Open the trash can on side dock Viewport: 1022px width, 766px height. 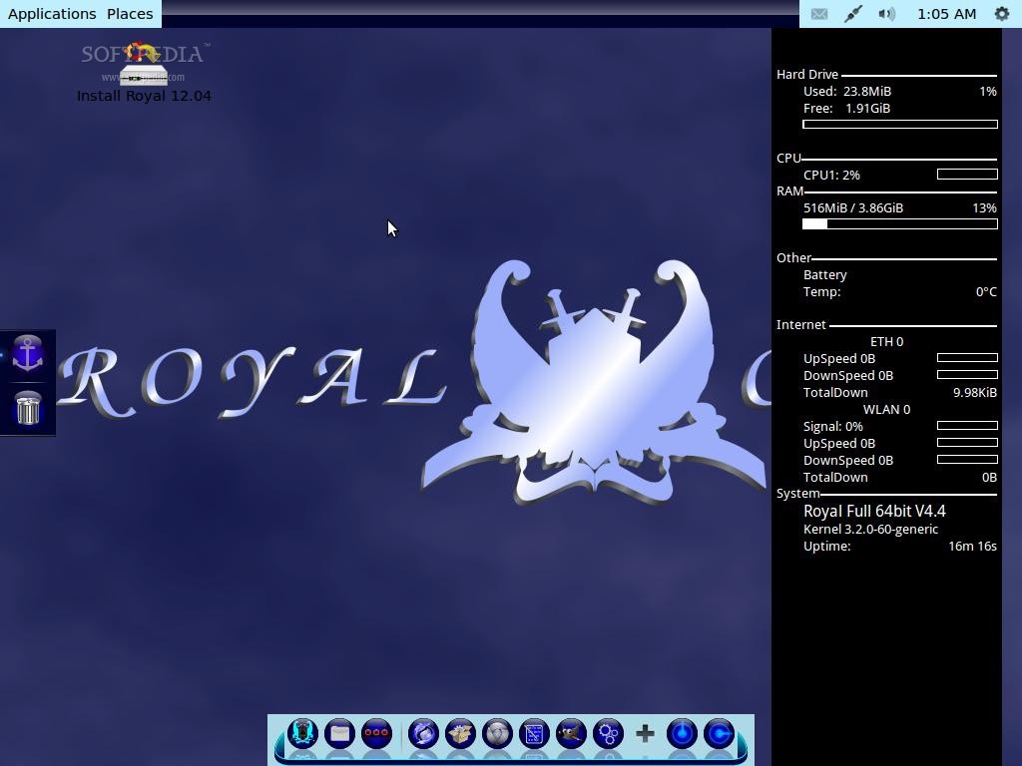27,408
